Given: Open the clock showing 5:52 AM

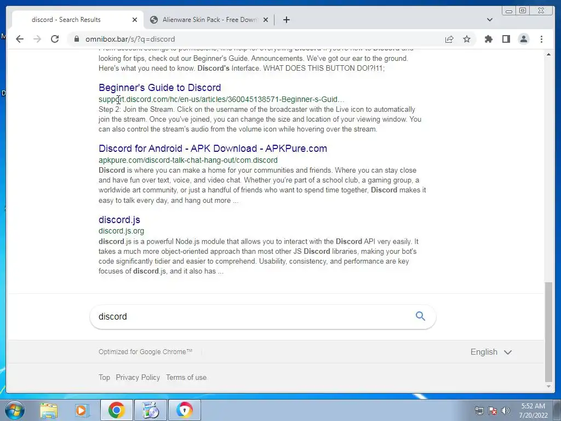Looking at the screenshot, I should coord(533,411).
